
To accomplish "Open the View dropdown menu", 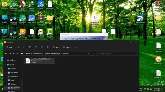I will pyautogui.click(x=67, y=47).
